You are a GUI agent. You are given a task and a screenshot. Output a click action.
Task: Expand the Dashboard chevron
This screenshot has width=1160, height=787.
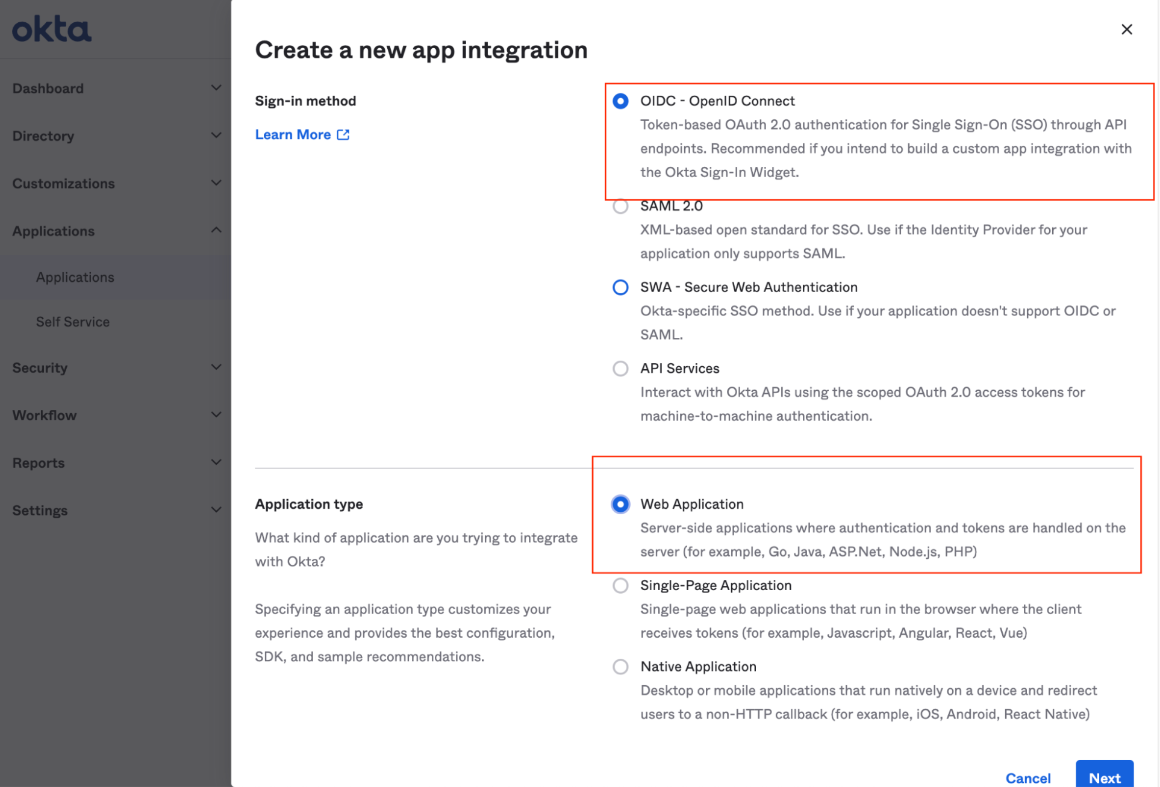pyautogui.click(x=216, y=88)
